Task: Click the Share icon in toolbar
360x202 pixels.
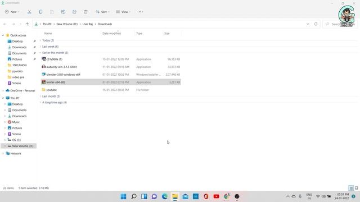Action: [x=74, y=12]
